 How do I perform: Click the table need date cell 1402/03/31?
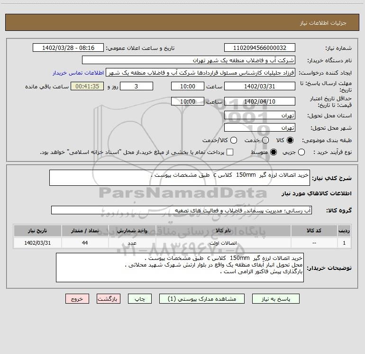coord(37,243)
